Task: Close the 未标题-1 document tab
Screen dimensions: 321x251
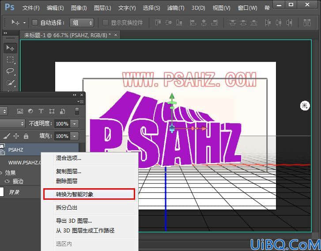Action: [x=116, y=35]
